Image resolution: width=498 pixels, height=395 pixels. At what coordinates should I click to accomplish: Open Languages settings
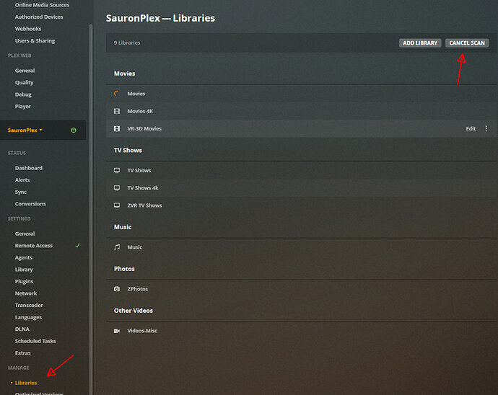click(x=28, y=317)
